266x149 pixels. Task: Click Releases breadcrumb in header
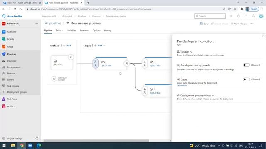click(96, 16)
